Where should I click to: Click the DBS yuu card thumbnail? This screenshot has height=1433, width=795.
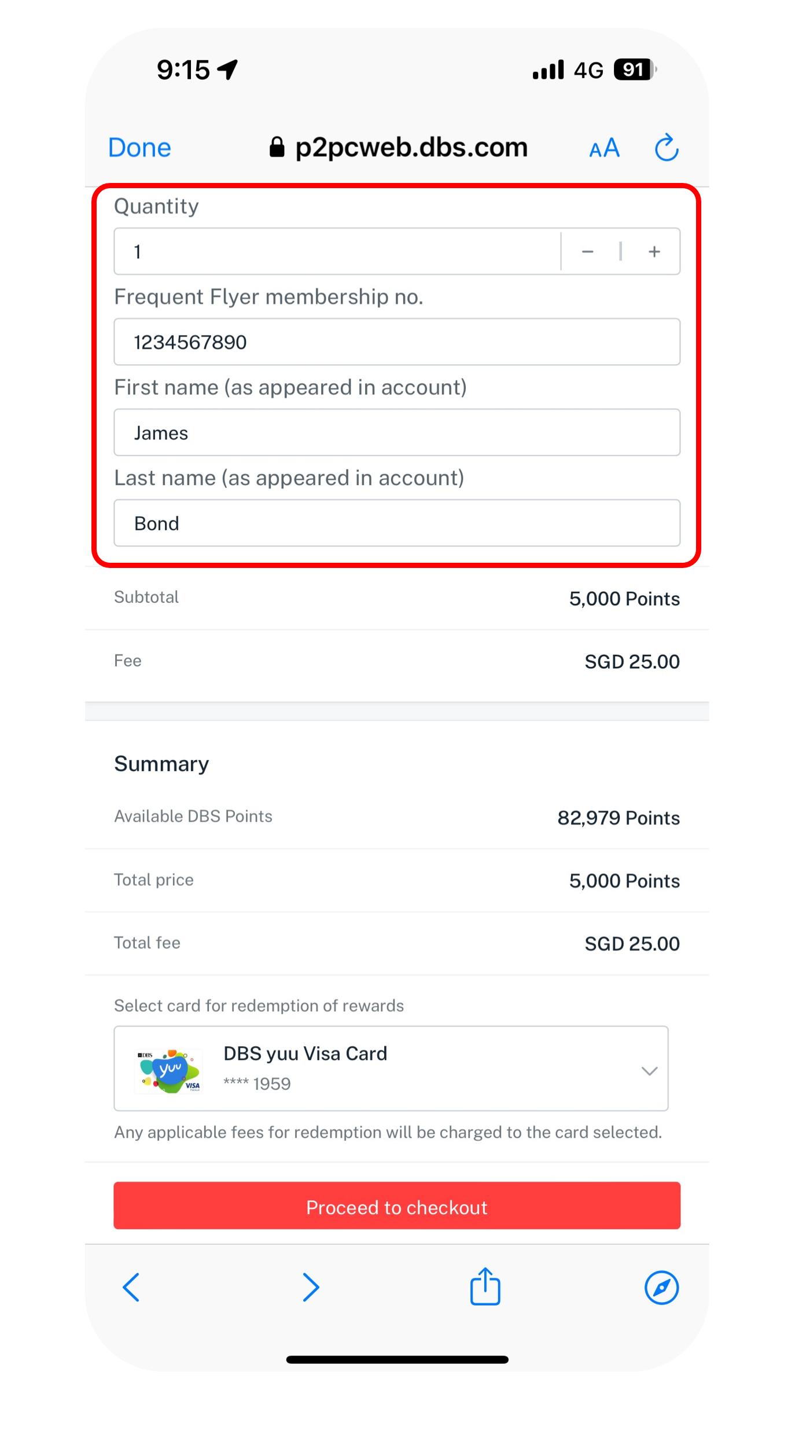point(168,1070)
